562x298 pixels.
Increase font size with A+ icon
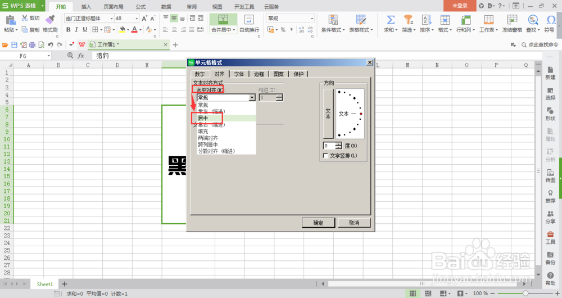tap(144, 19)
